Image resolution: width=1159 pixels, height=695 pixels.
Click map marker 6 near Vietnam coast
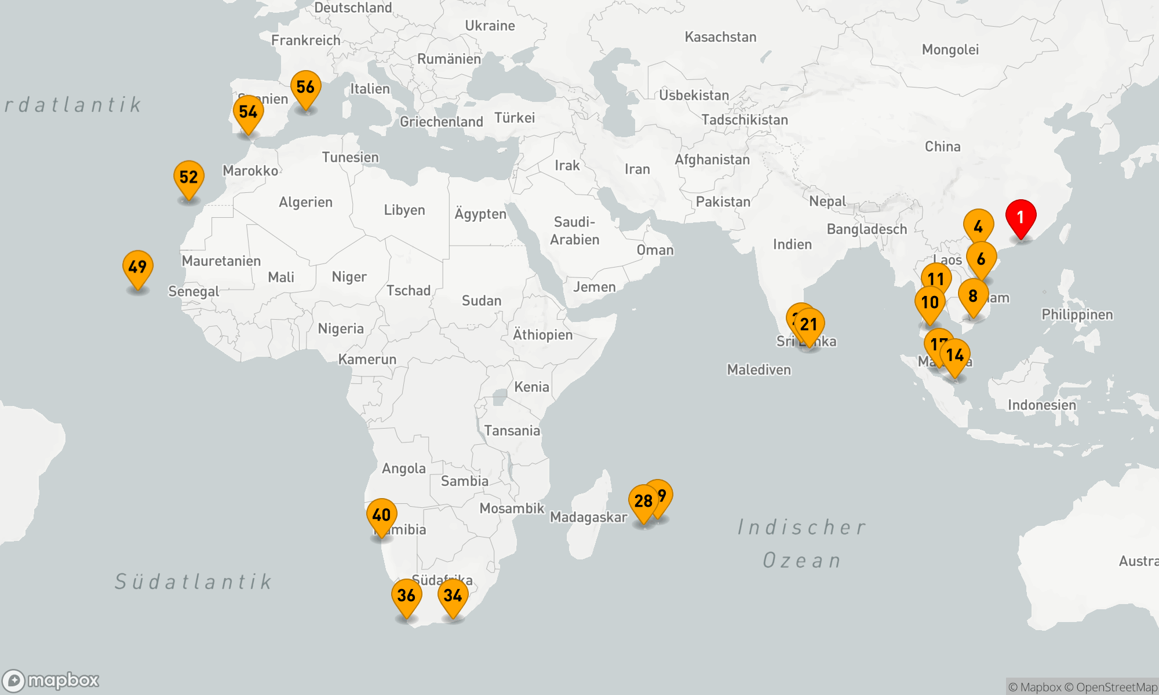pyautogui.click(x=981, y=259)
